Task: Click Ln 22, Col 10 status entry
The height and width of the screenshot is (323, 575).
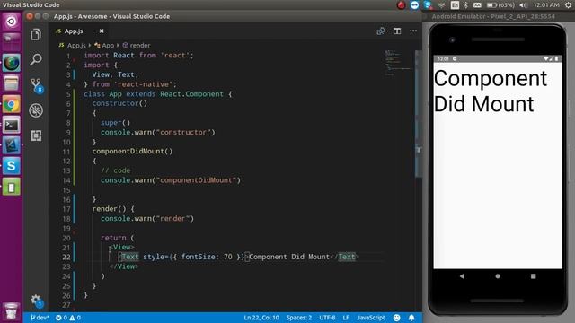Action: (x=261, y=318)
